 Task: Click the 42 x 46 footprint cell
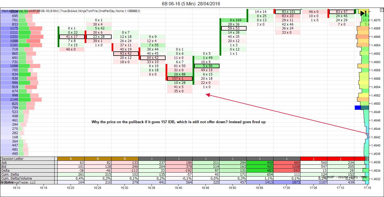click(x=288, y=24)
